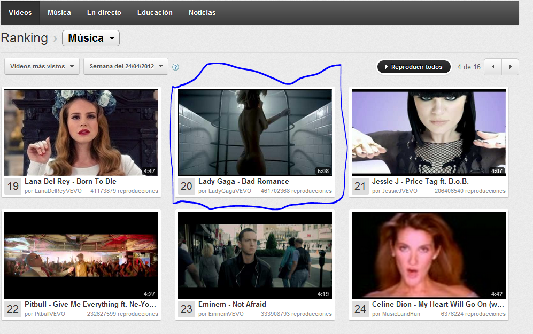Screen dimensions: 533x334
Task: Open Semana del 24/04/2012 date dropdown
Action: pyautogui.click(x=126, y=67)
